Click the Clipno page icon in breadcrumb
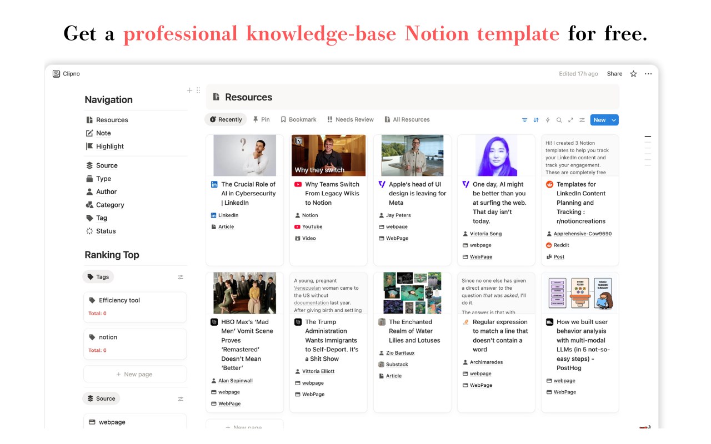 [56, 74]
